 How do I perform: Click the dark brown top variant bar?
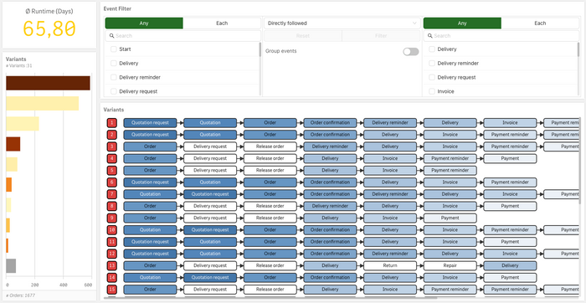(x=48, y=83)
